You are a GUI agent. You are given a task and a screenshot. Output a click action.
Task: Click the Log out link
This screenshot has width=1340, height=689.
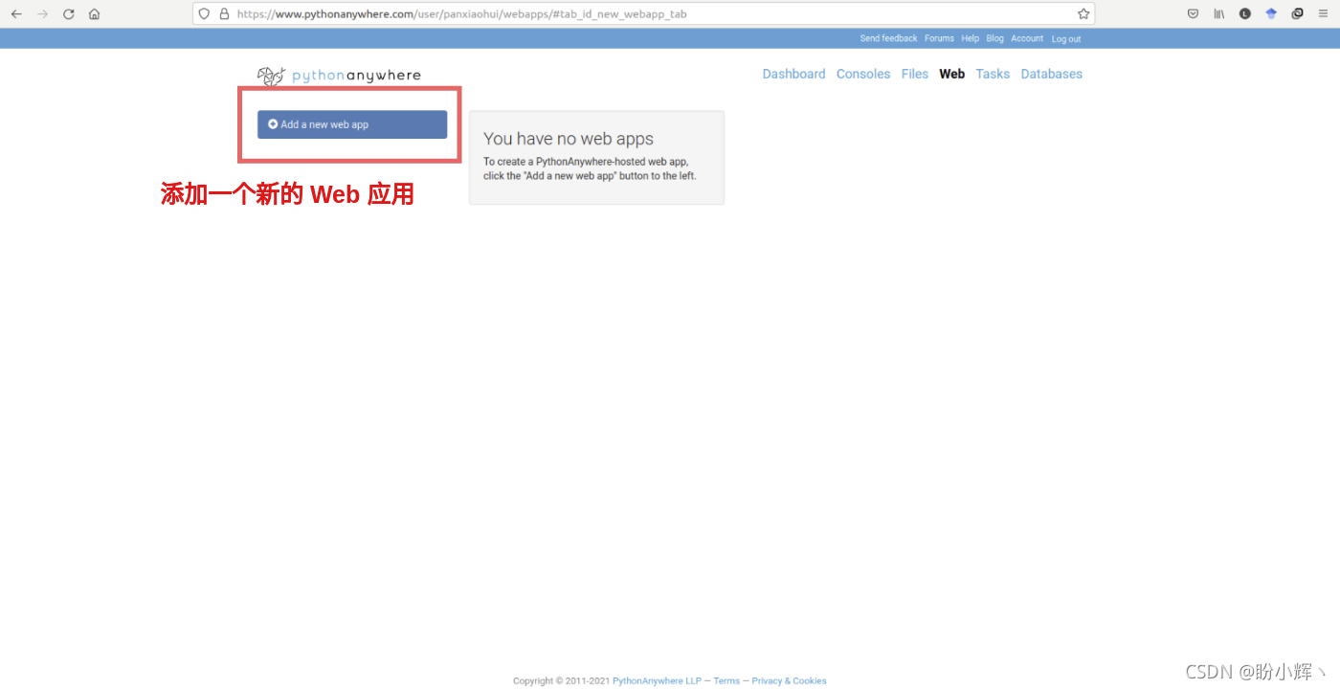tap(1066, 39)
